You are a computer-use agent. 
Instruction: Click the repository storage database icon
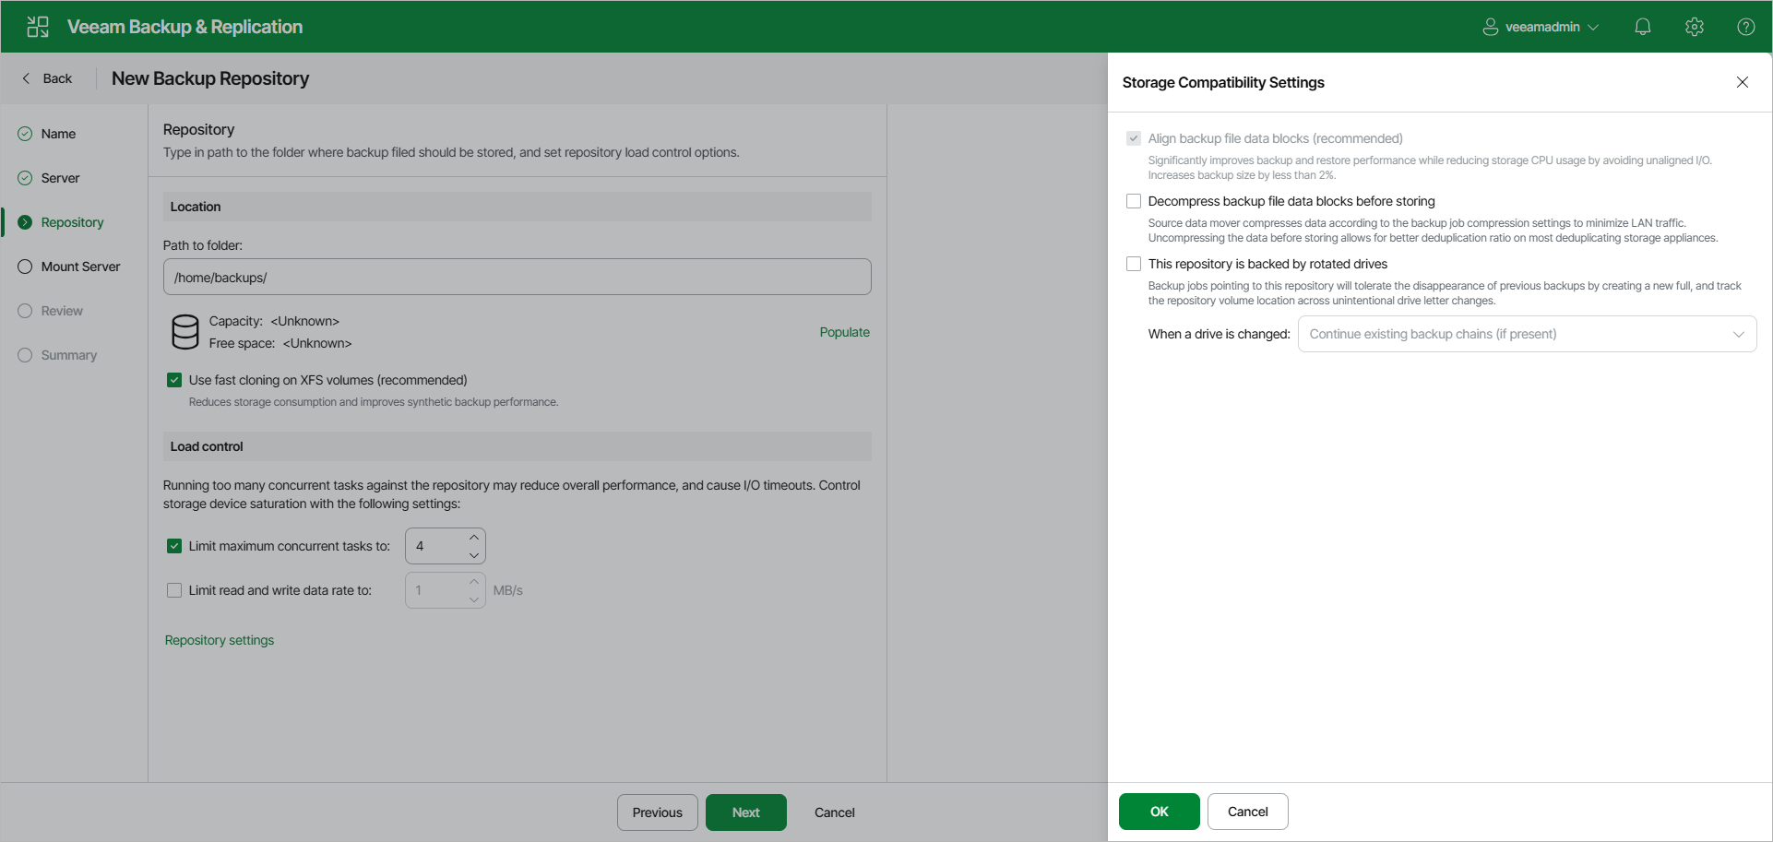pyautogui.click(x=185, y=332)
